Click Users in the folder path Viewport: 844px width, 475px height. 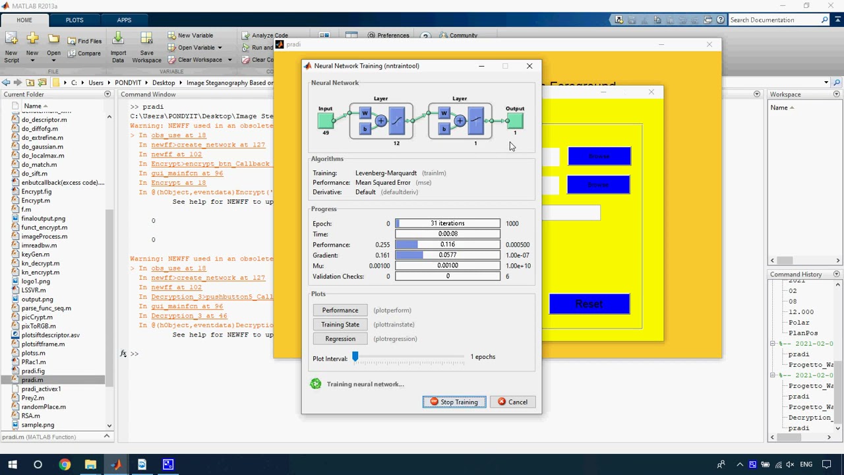[96, 82]
